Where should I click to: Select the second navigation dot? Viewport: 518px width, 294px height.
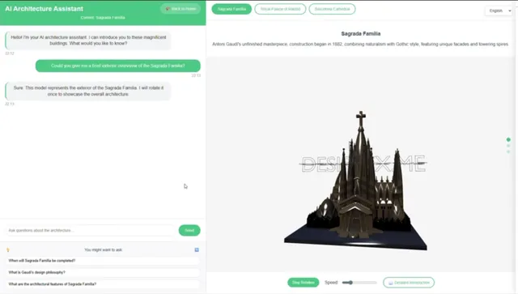[508, 146]
